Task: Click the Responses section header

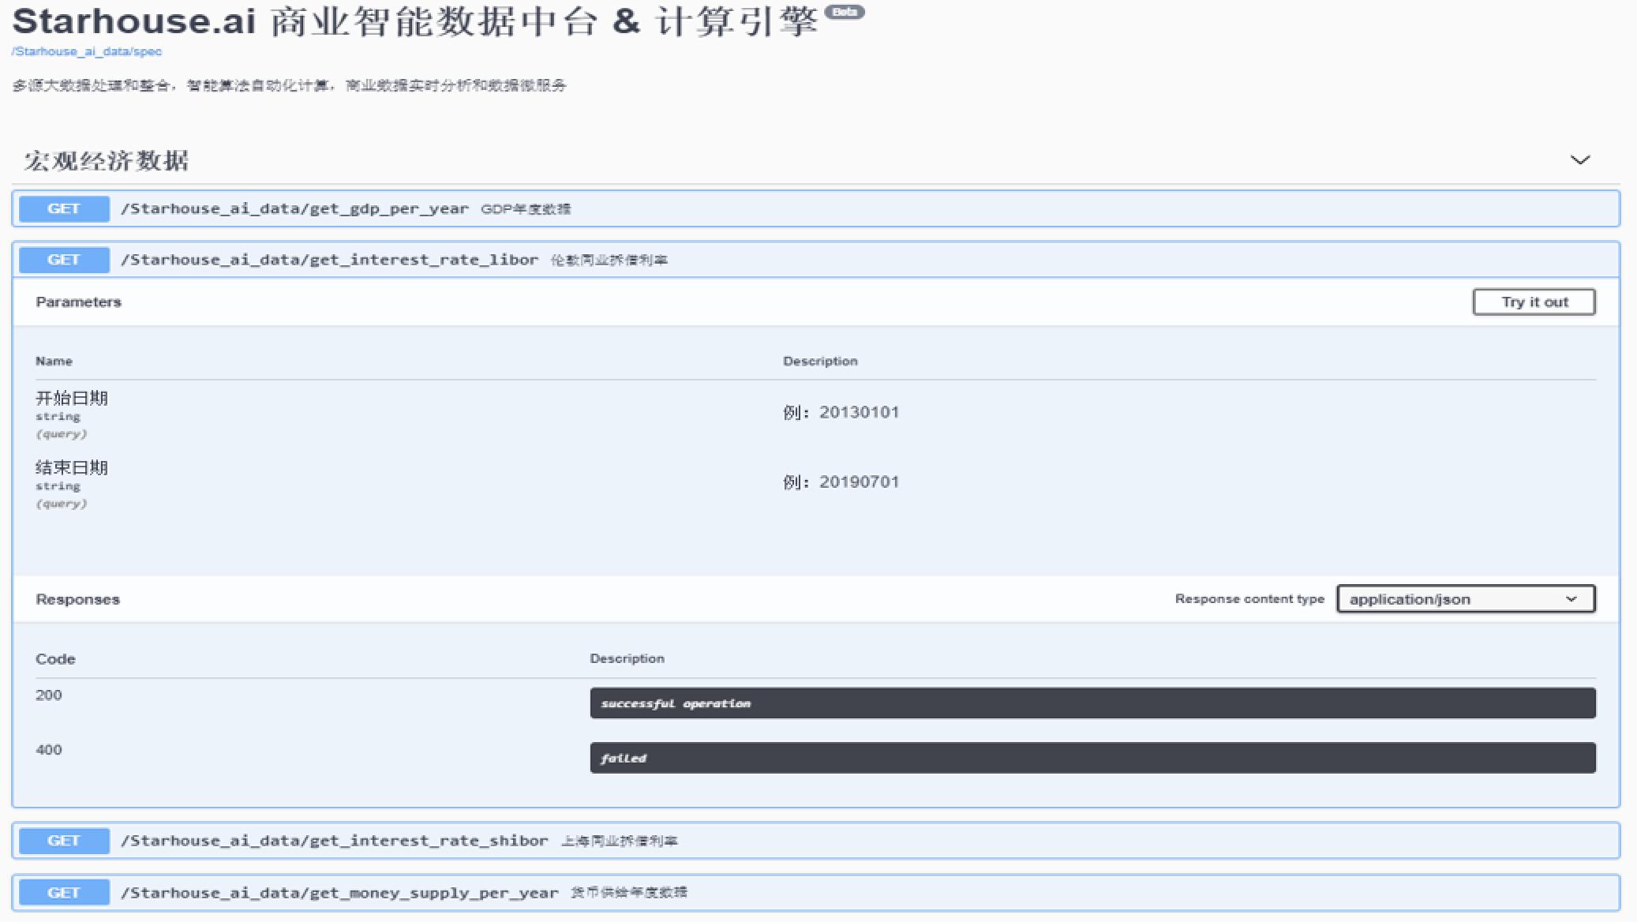Action: (77, 599)
